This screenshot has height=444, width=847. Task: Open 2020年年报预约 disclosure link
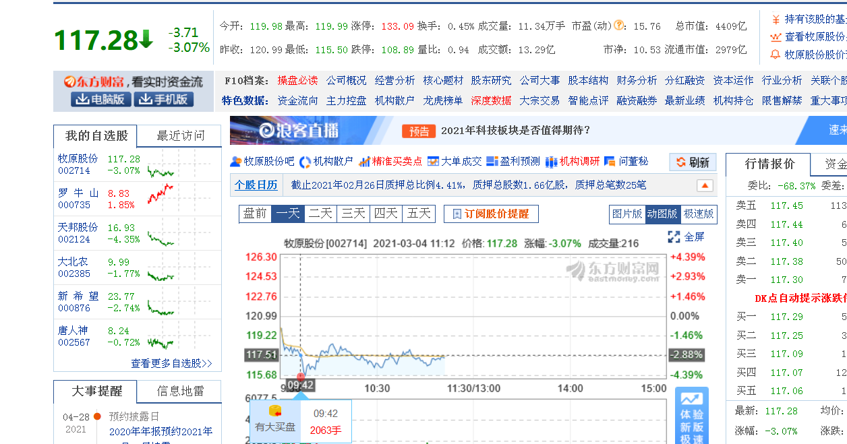click(x=161, y=432)
